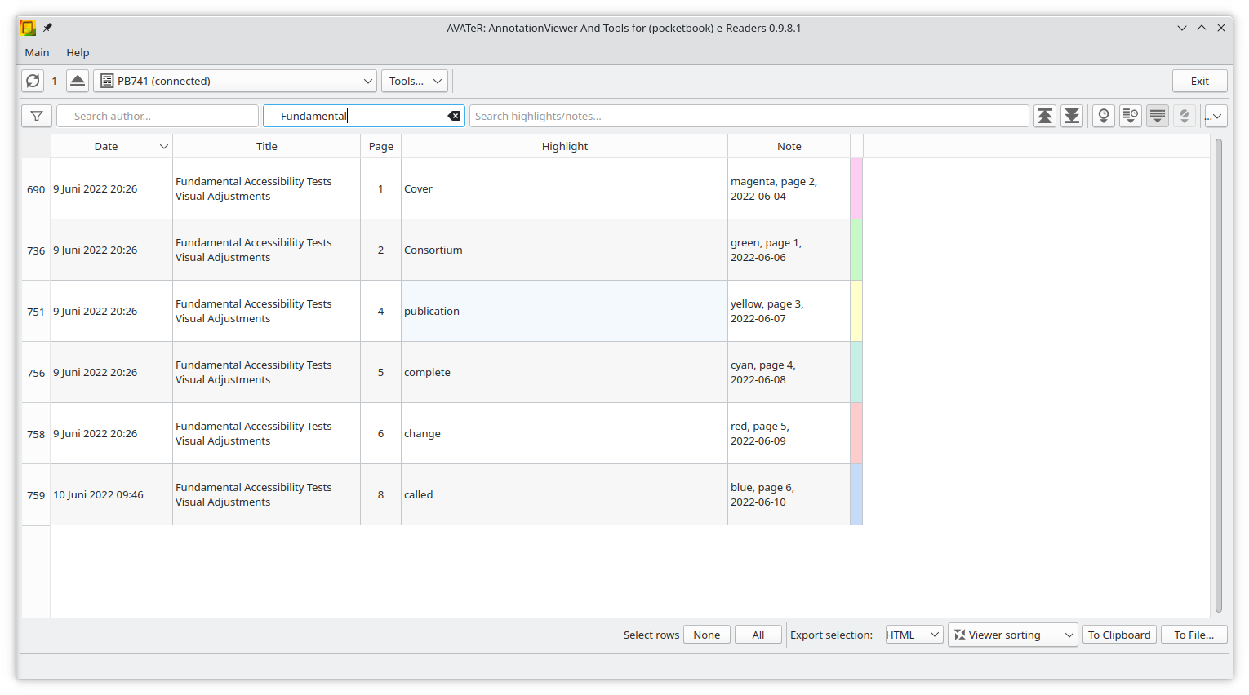Click the highlight cell 'publication'
This screenshot has height=695, width=1249.
[x=564, y=311]
